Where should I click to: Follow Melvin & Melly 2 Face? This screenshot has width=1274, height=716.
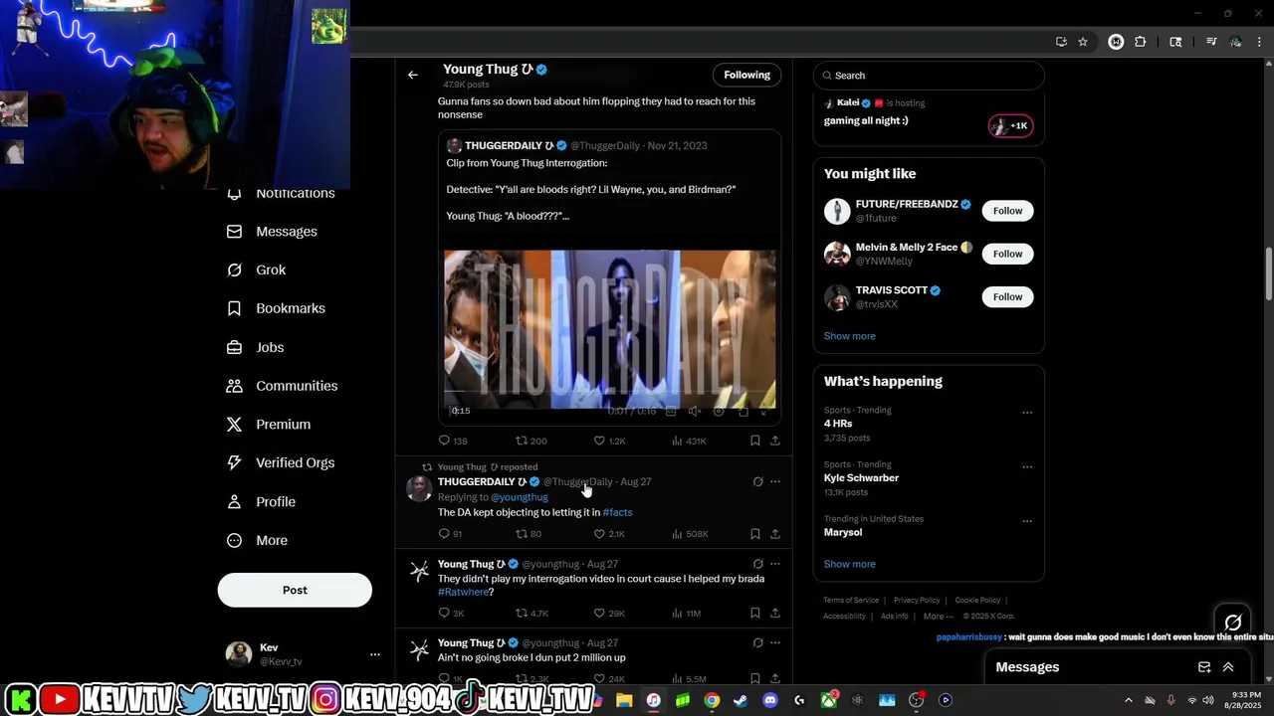(1007, 254)
